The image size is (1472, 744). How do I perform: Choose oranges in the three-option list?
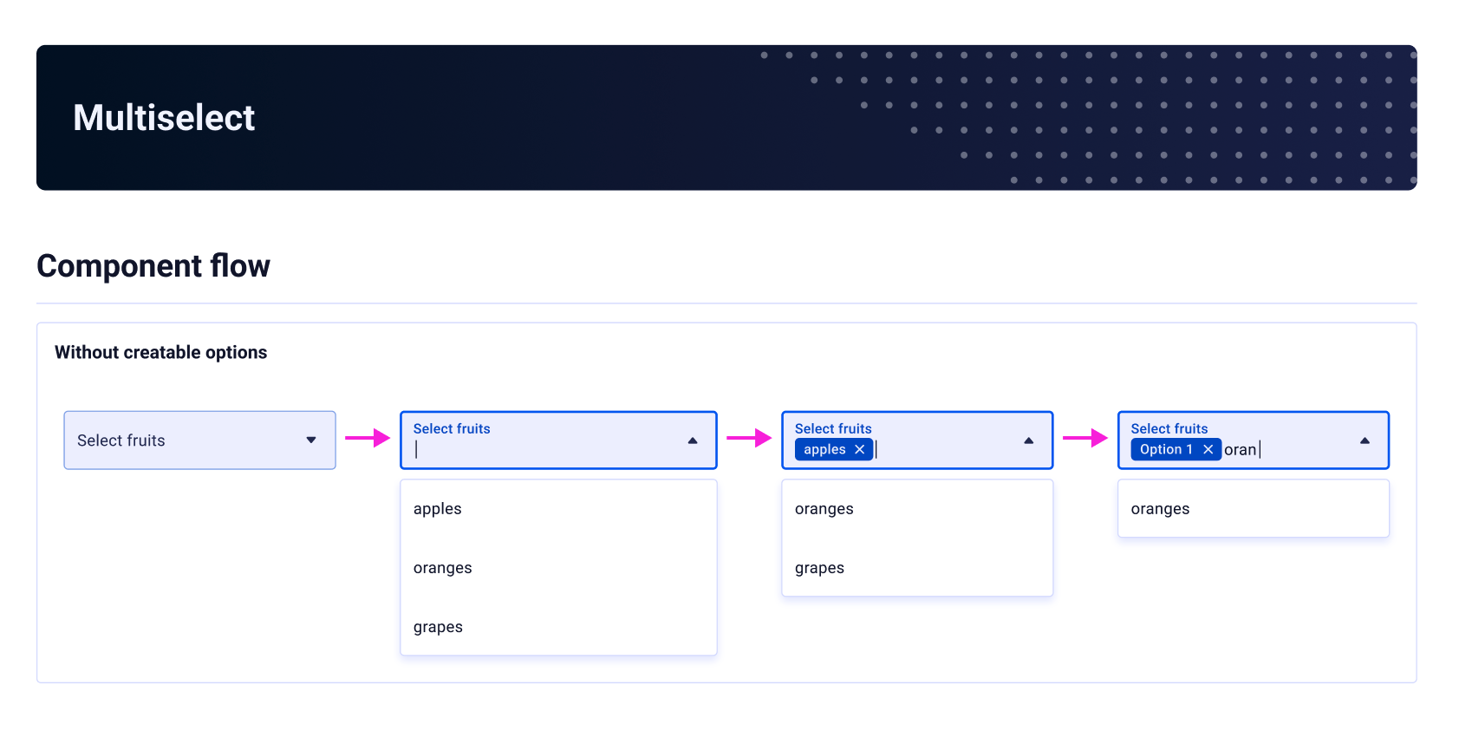click(558, 568)
